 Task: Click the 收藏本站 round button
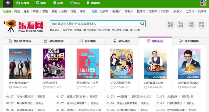click(191, 25)
